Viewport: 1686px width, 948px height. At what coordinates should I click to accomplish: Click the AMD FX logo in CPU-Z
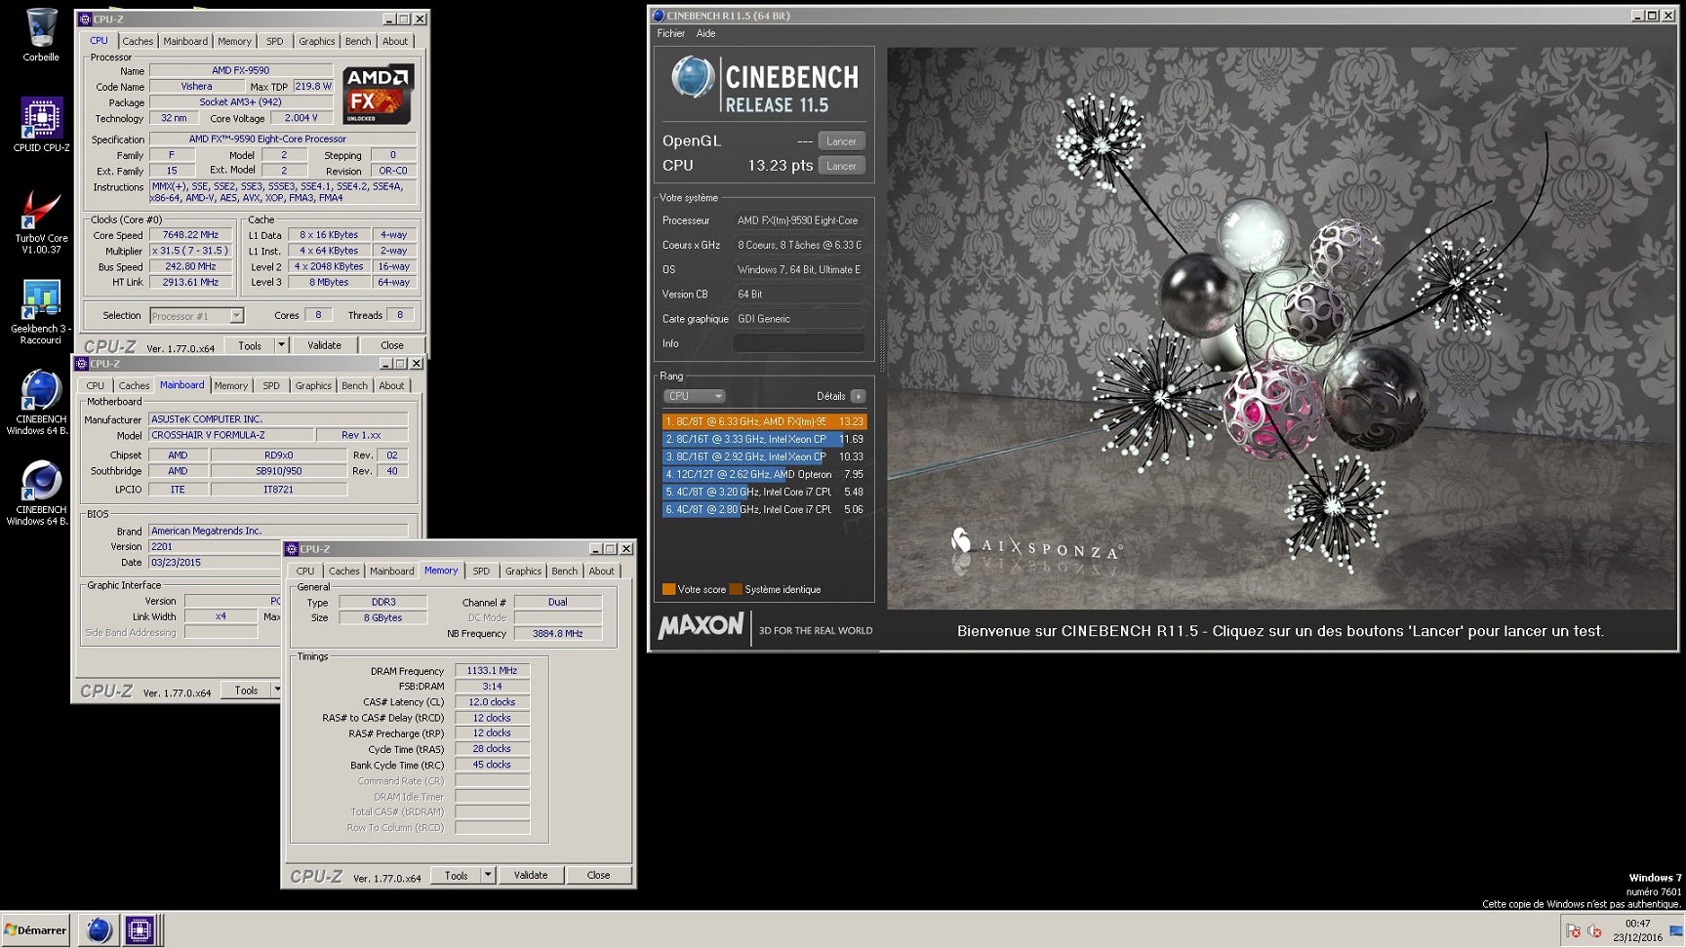pyautogui.click(x=377, y=94)
